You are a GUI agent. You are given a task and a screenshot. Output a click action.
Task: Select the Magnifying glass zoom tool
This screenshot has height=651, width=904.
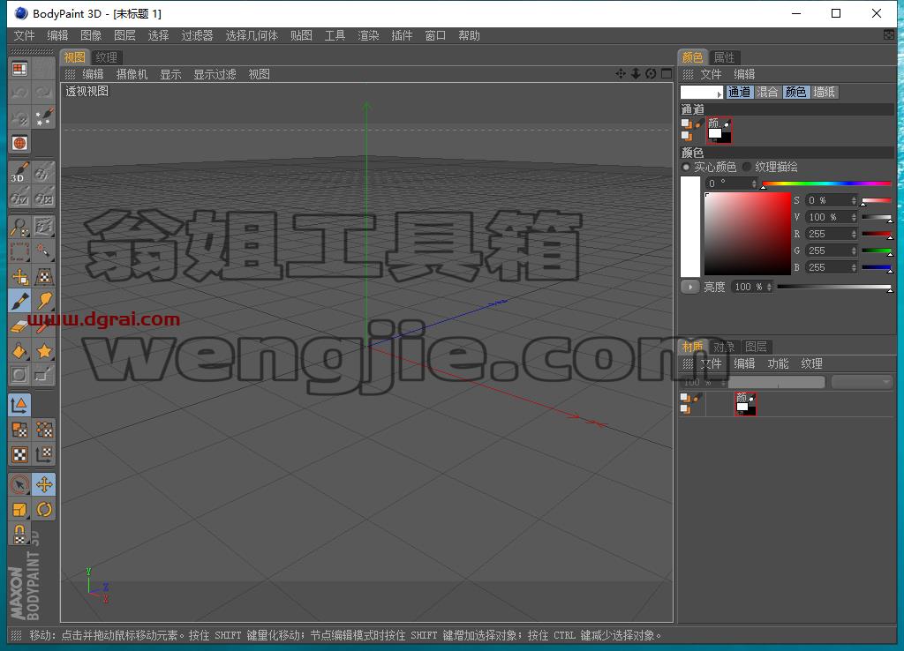tap(19, 227)
